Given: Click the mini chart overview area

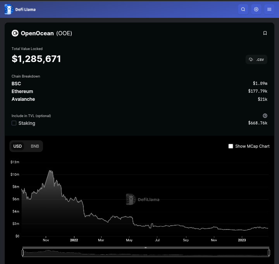Looking at the screenshot, I should (146, 253).
